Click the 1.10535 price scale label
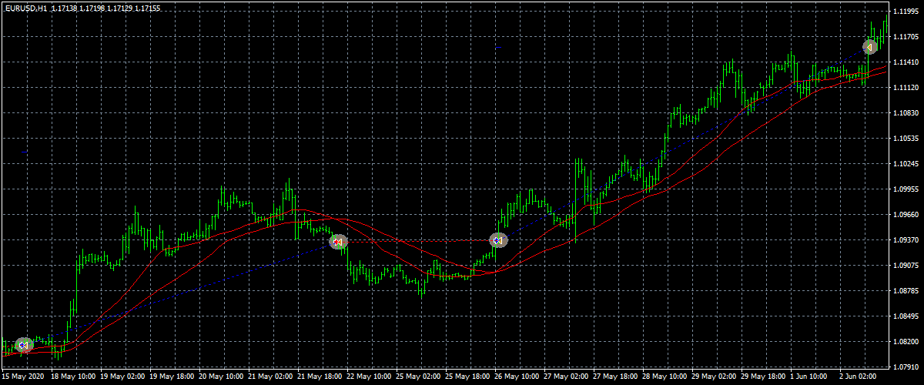 tap(906, 139)
